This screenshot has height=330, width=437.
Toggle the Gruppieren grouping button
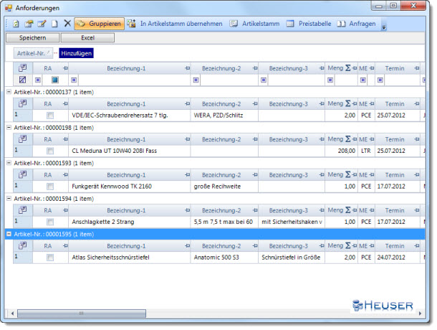(100, 24)
